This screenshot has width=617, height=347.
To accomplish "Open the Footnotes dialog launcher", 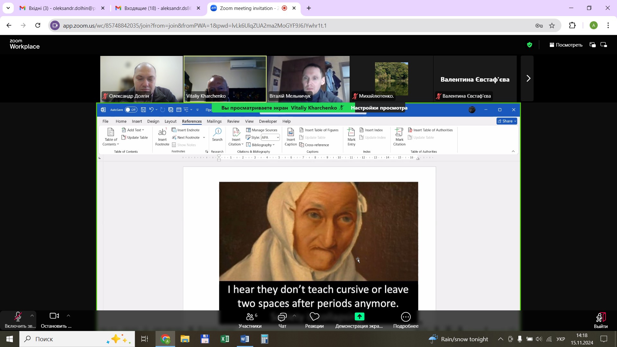I will click(x=207, y=152).
